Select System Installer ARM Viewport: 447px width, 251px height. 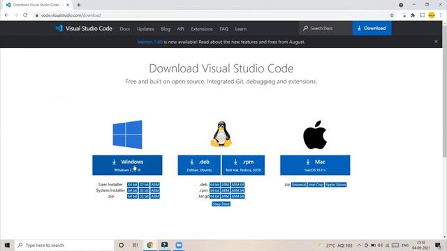tap(155, 190)
